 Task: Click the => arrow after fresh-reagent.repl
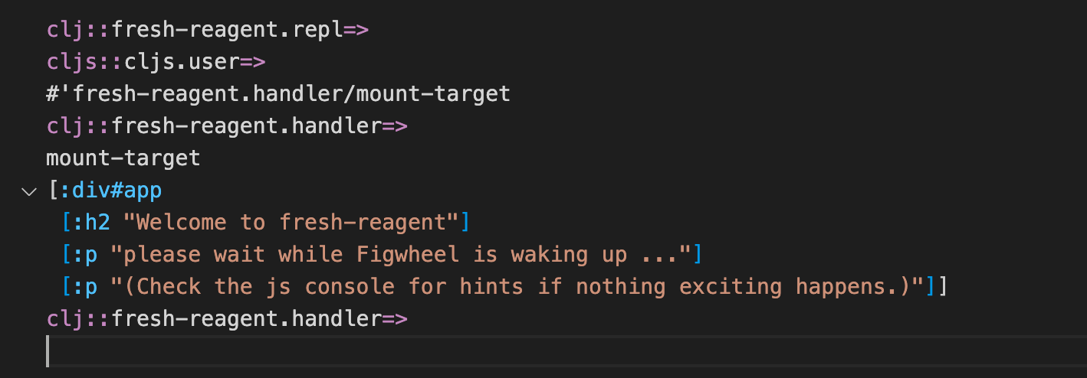pos(356,30)
